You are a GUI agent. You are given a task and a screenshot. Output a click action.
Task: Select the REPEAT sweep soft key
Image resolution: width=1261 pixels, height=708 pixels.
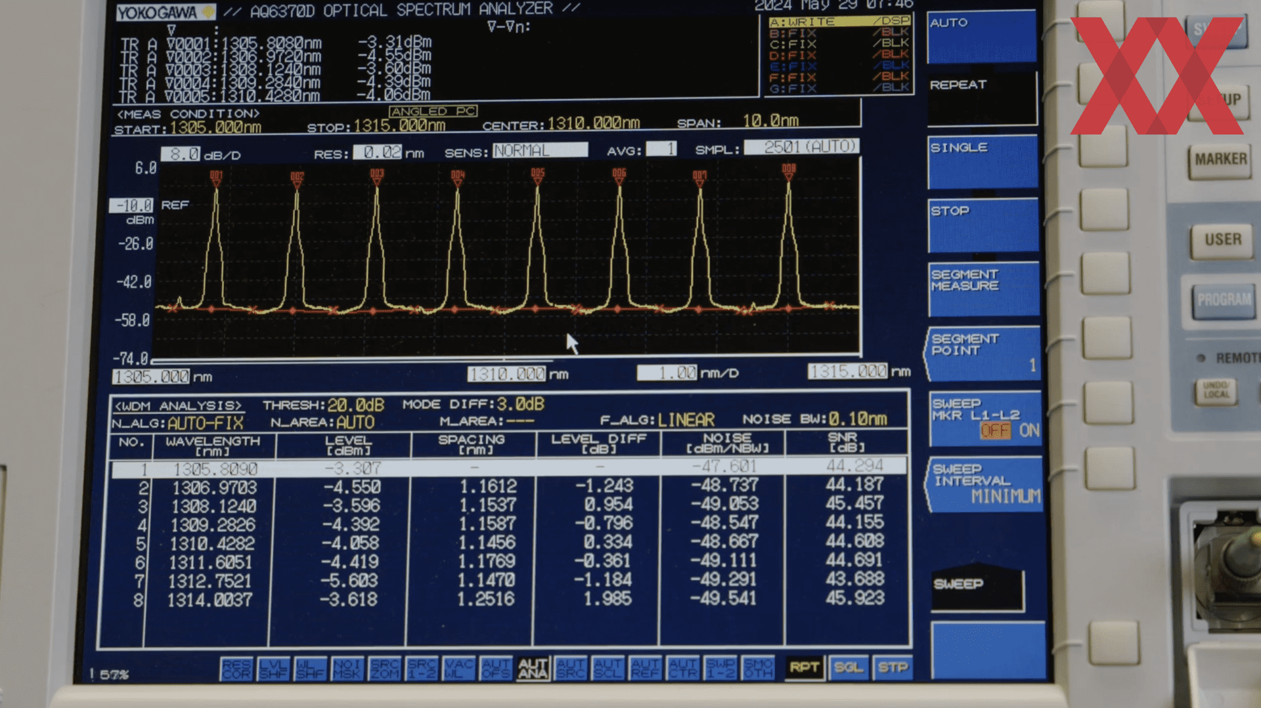click(981, 100)
